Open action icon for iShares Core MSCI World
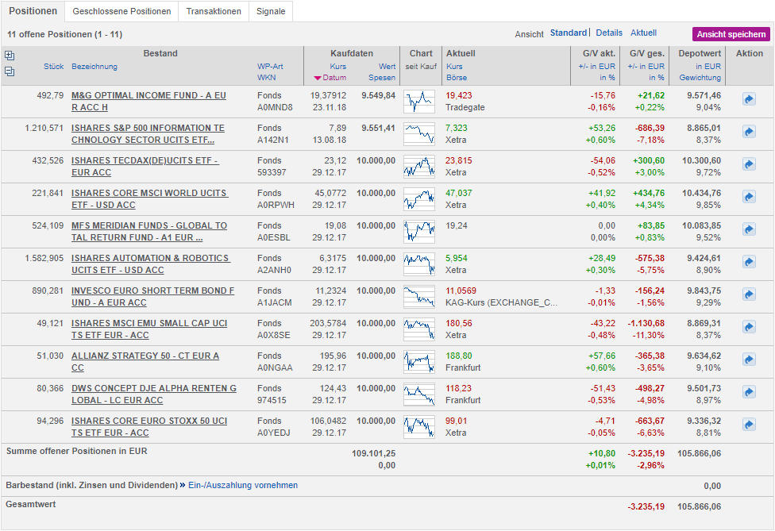 point(749,197)
